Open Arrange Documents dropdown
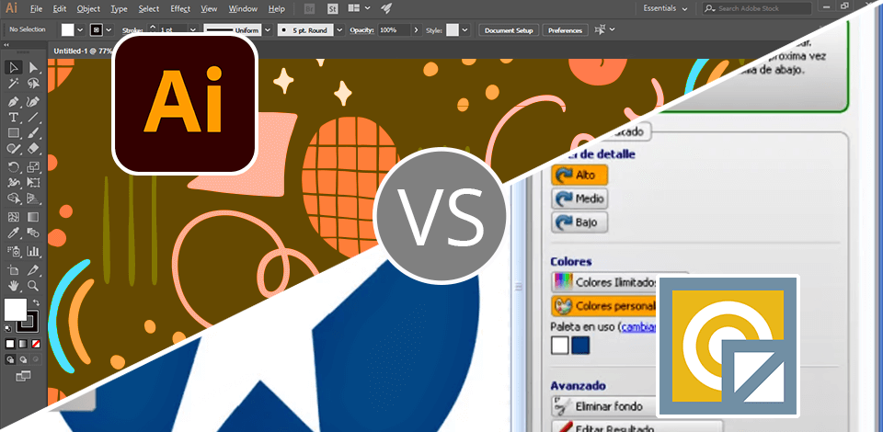Image resolution: width=883 pixels, height=432 pixels. coord(359,8)
